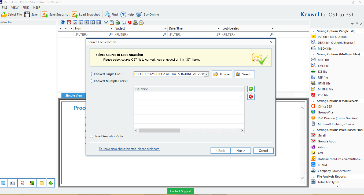Expand the source file path dropdown
The height and width of the screenshot is (195, 364).
[x=206, y=74]
